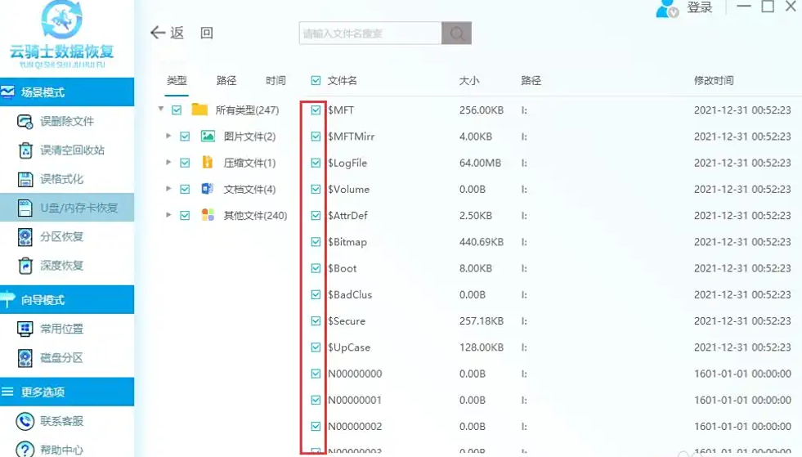This screenshot has width=802, height=457.
Task: Toggle select-all checkbox beside 文件名 header
Action: (x=316, y=81)
